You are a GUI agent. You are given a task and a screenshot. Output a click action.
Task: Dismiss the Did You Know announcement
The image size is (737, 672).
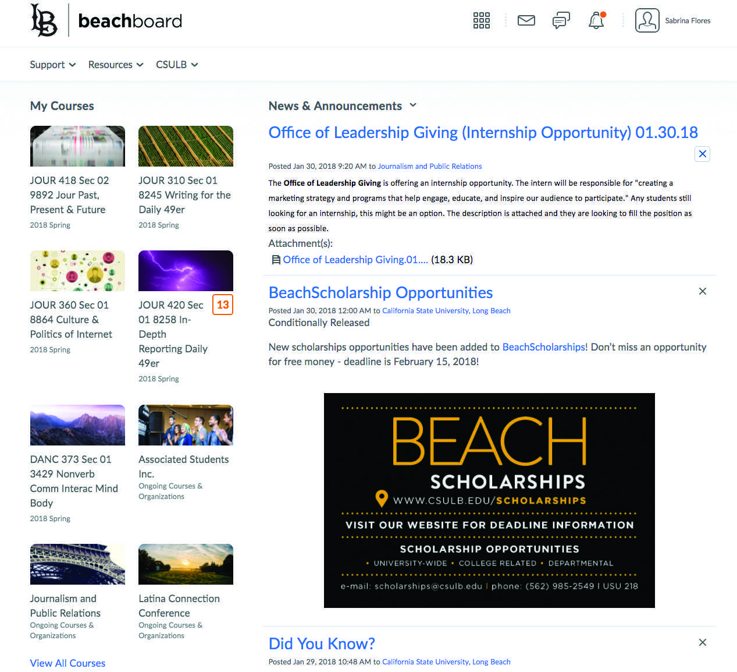coord(702,642)
